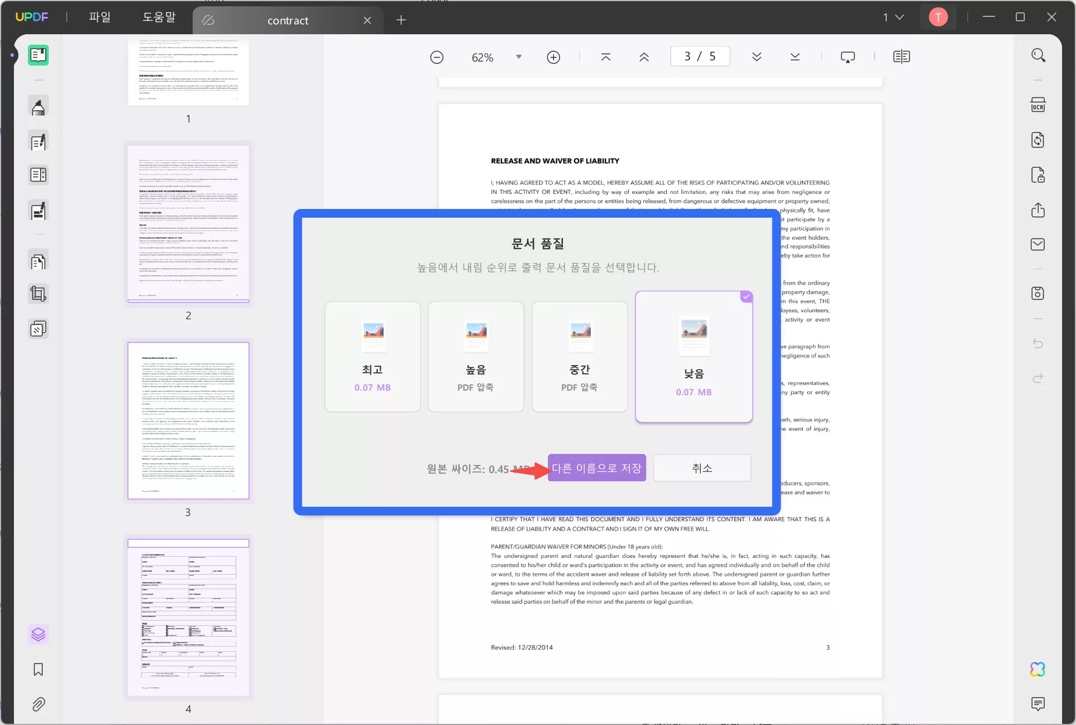Choose the 최고 quality option
Screen dimensions: 1076x725
tap(373, 356)
